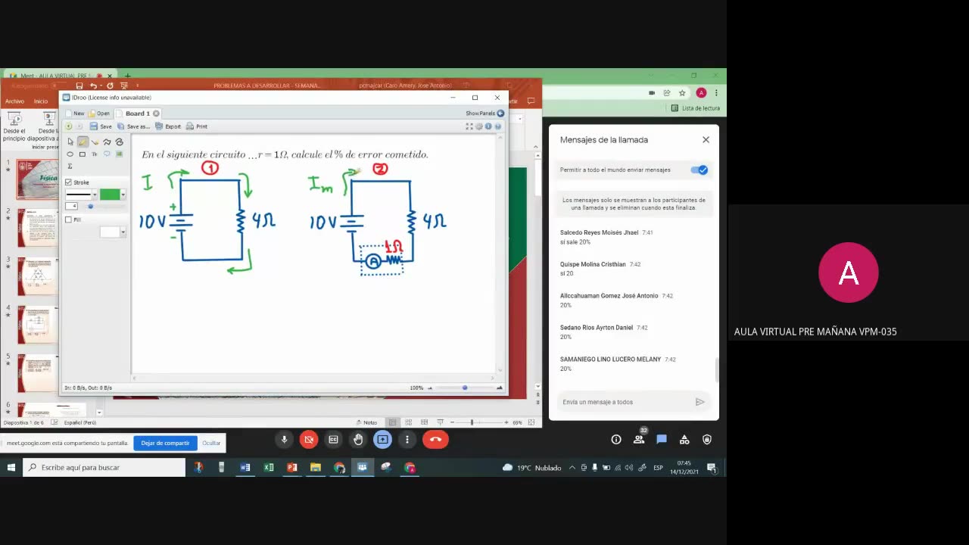The width and height of the screenshot is (969, 545).
Task: Click the stroke width value field
Action: [x=71, y=206]
